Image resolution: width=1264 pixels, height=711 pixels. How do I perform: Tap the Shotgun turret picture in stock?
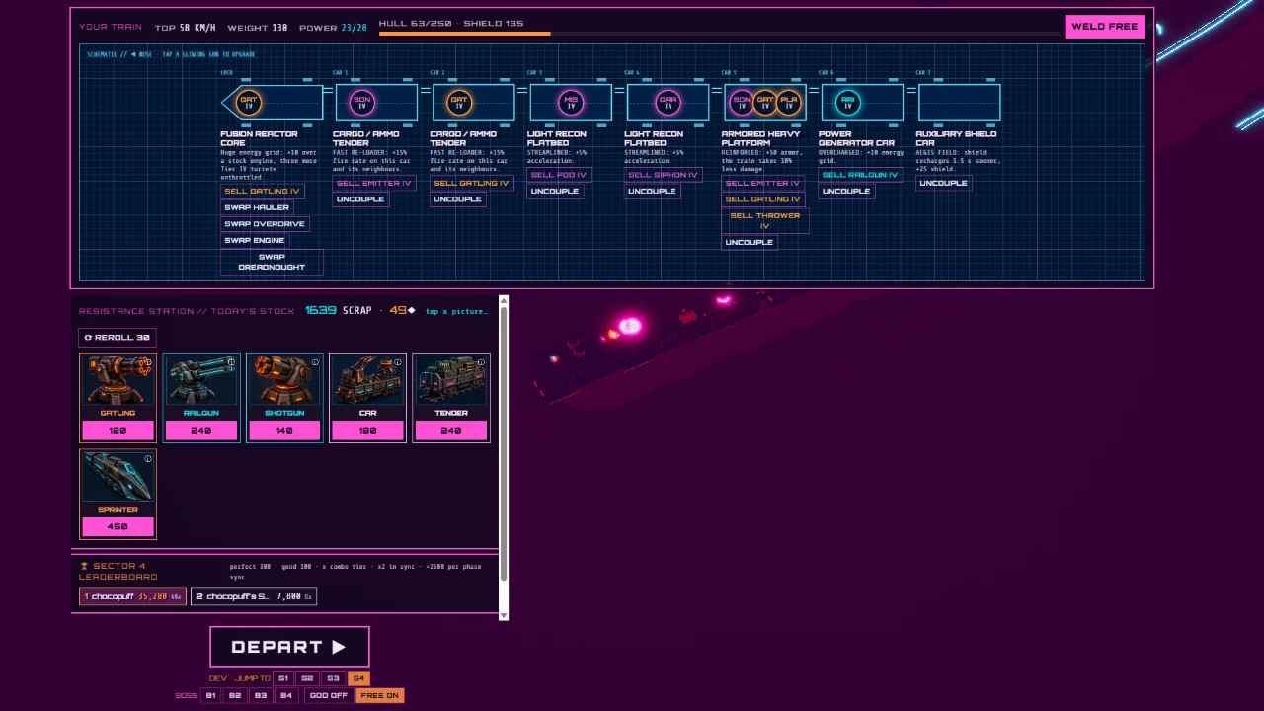click(283, 380)
